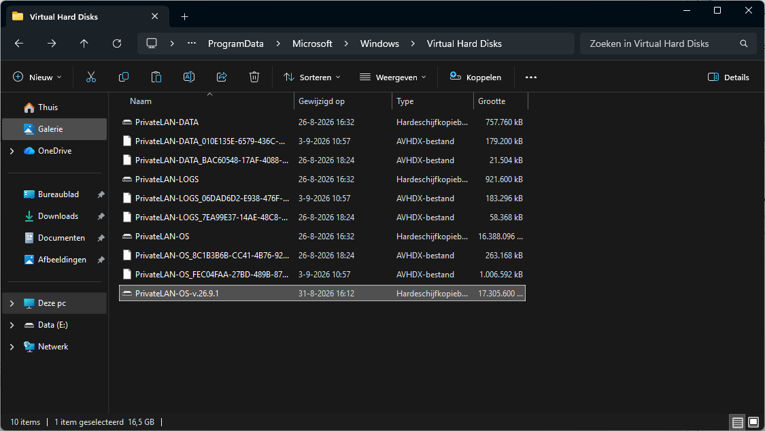765x431 pixels.
Task: Expand the Data (E:) drive node
Action: (x=12, y=325)
